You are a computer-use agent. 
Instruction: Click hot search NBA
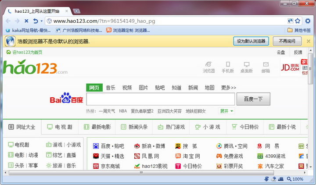point(123,111)
